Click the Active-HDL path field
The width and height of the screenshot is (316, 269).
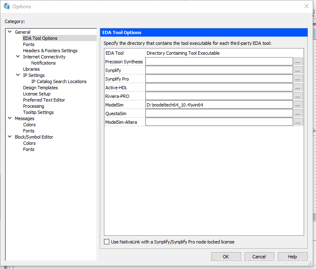[219, 88]
